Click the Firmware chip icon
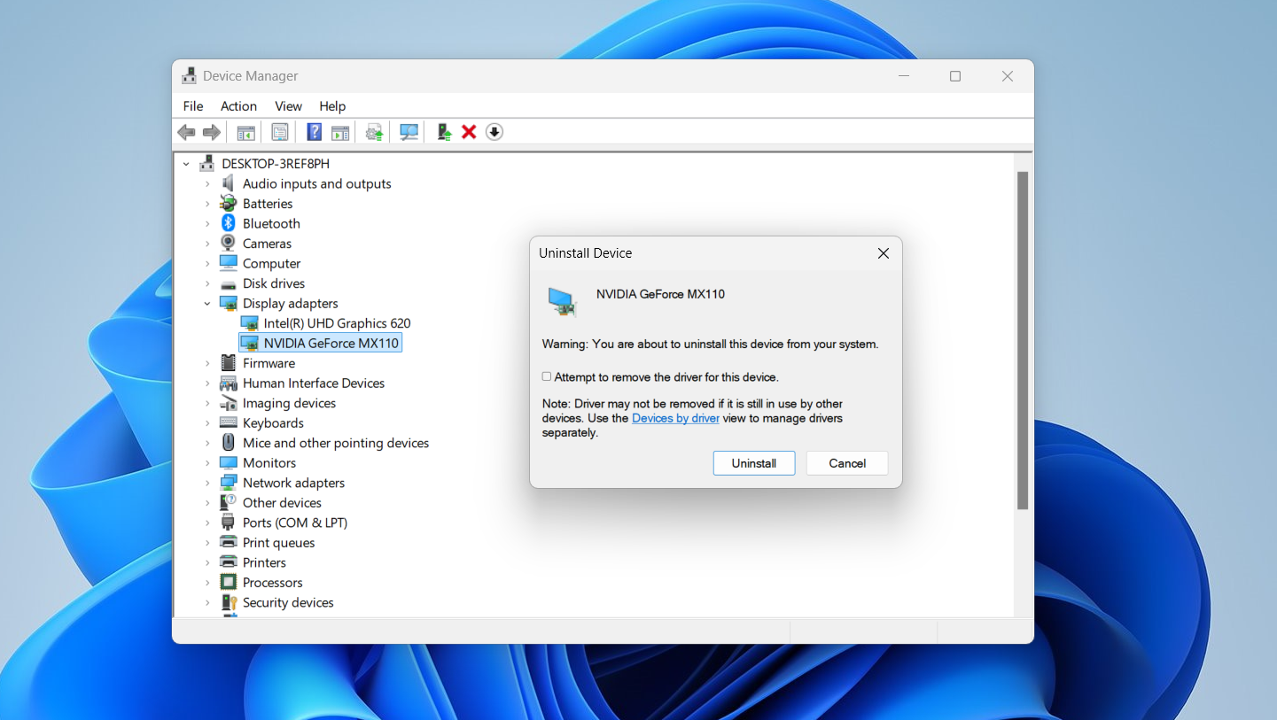This screenshot has height=720, width=1277. pos(229,363)
